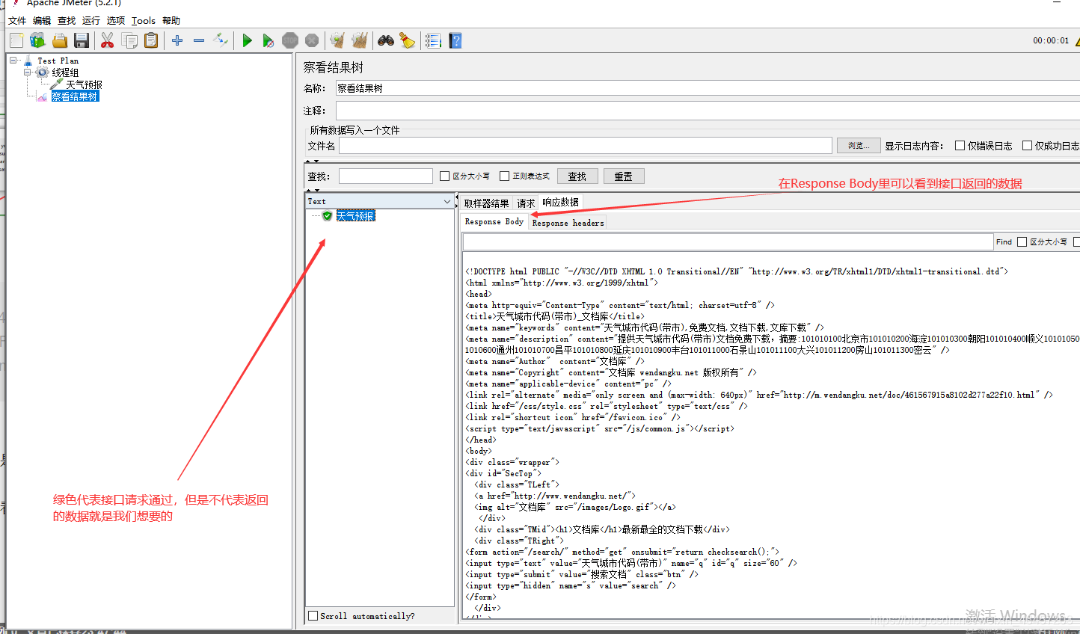Screen dimensions: 1080x634
Task: Select Test Plan in the tree
Action: point(58,61)
